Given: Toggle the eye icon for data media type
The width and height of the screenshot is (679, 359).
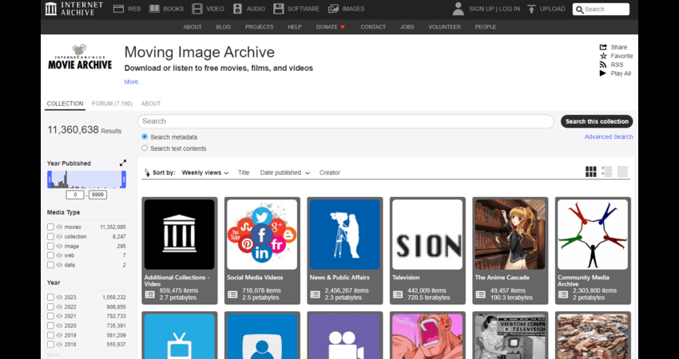Looking at the screenshot, I should tap(59, 265).
